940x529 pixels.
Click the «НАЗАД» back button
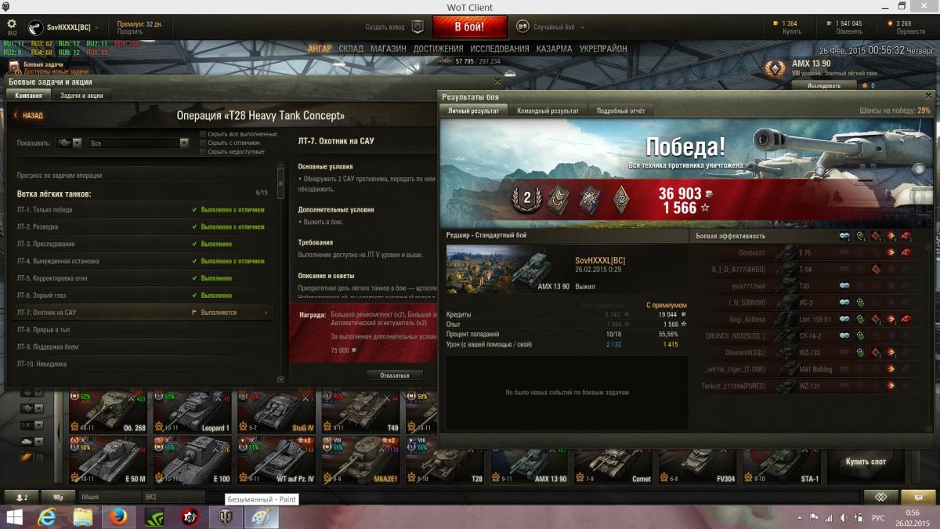click(28, 115)
